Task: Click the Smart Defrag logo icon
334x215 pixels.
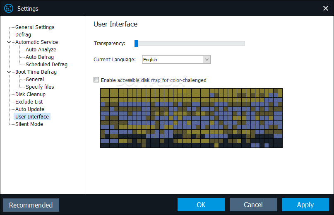Action: (x=9, y=9)
